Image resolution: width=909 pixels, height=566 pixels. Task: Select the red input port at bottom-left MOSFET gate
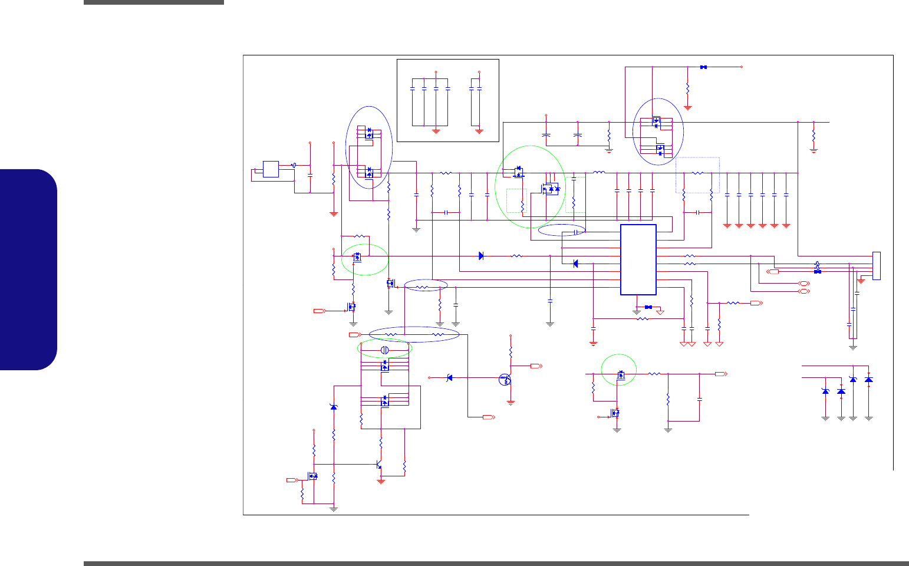292,480
